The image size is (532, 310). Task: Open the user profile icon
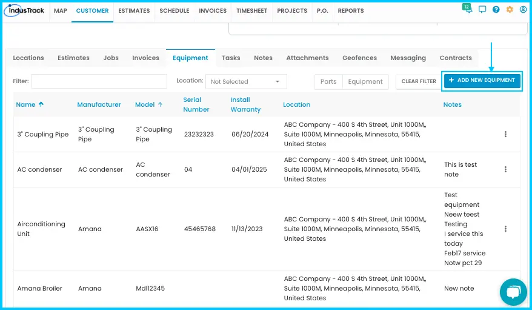[523, 10]
